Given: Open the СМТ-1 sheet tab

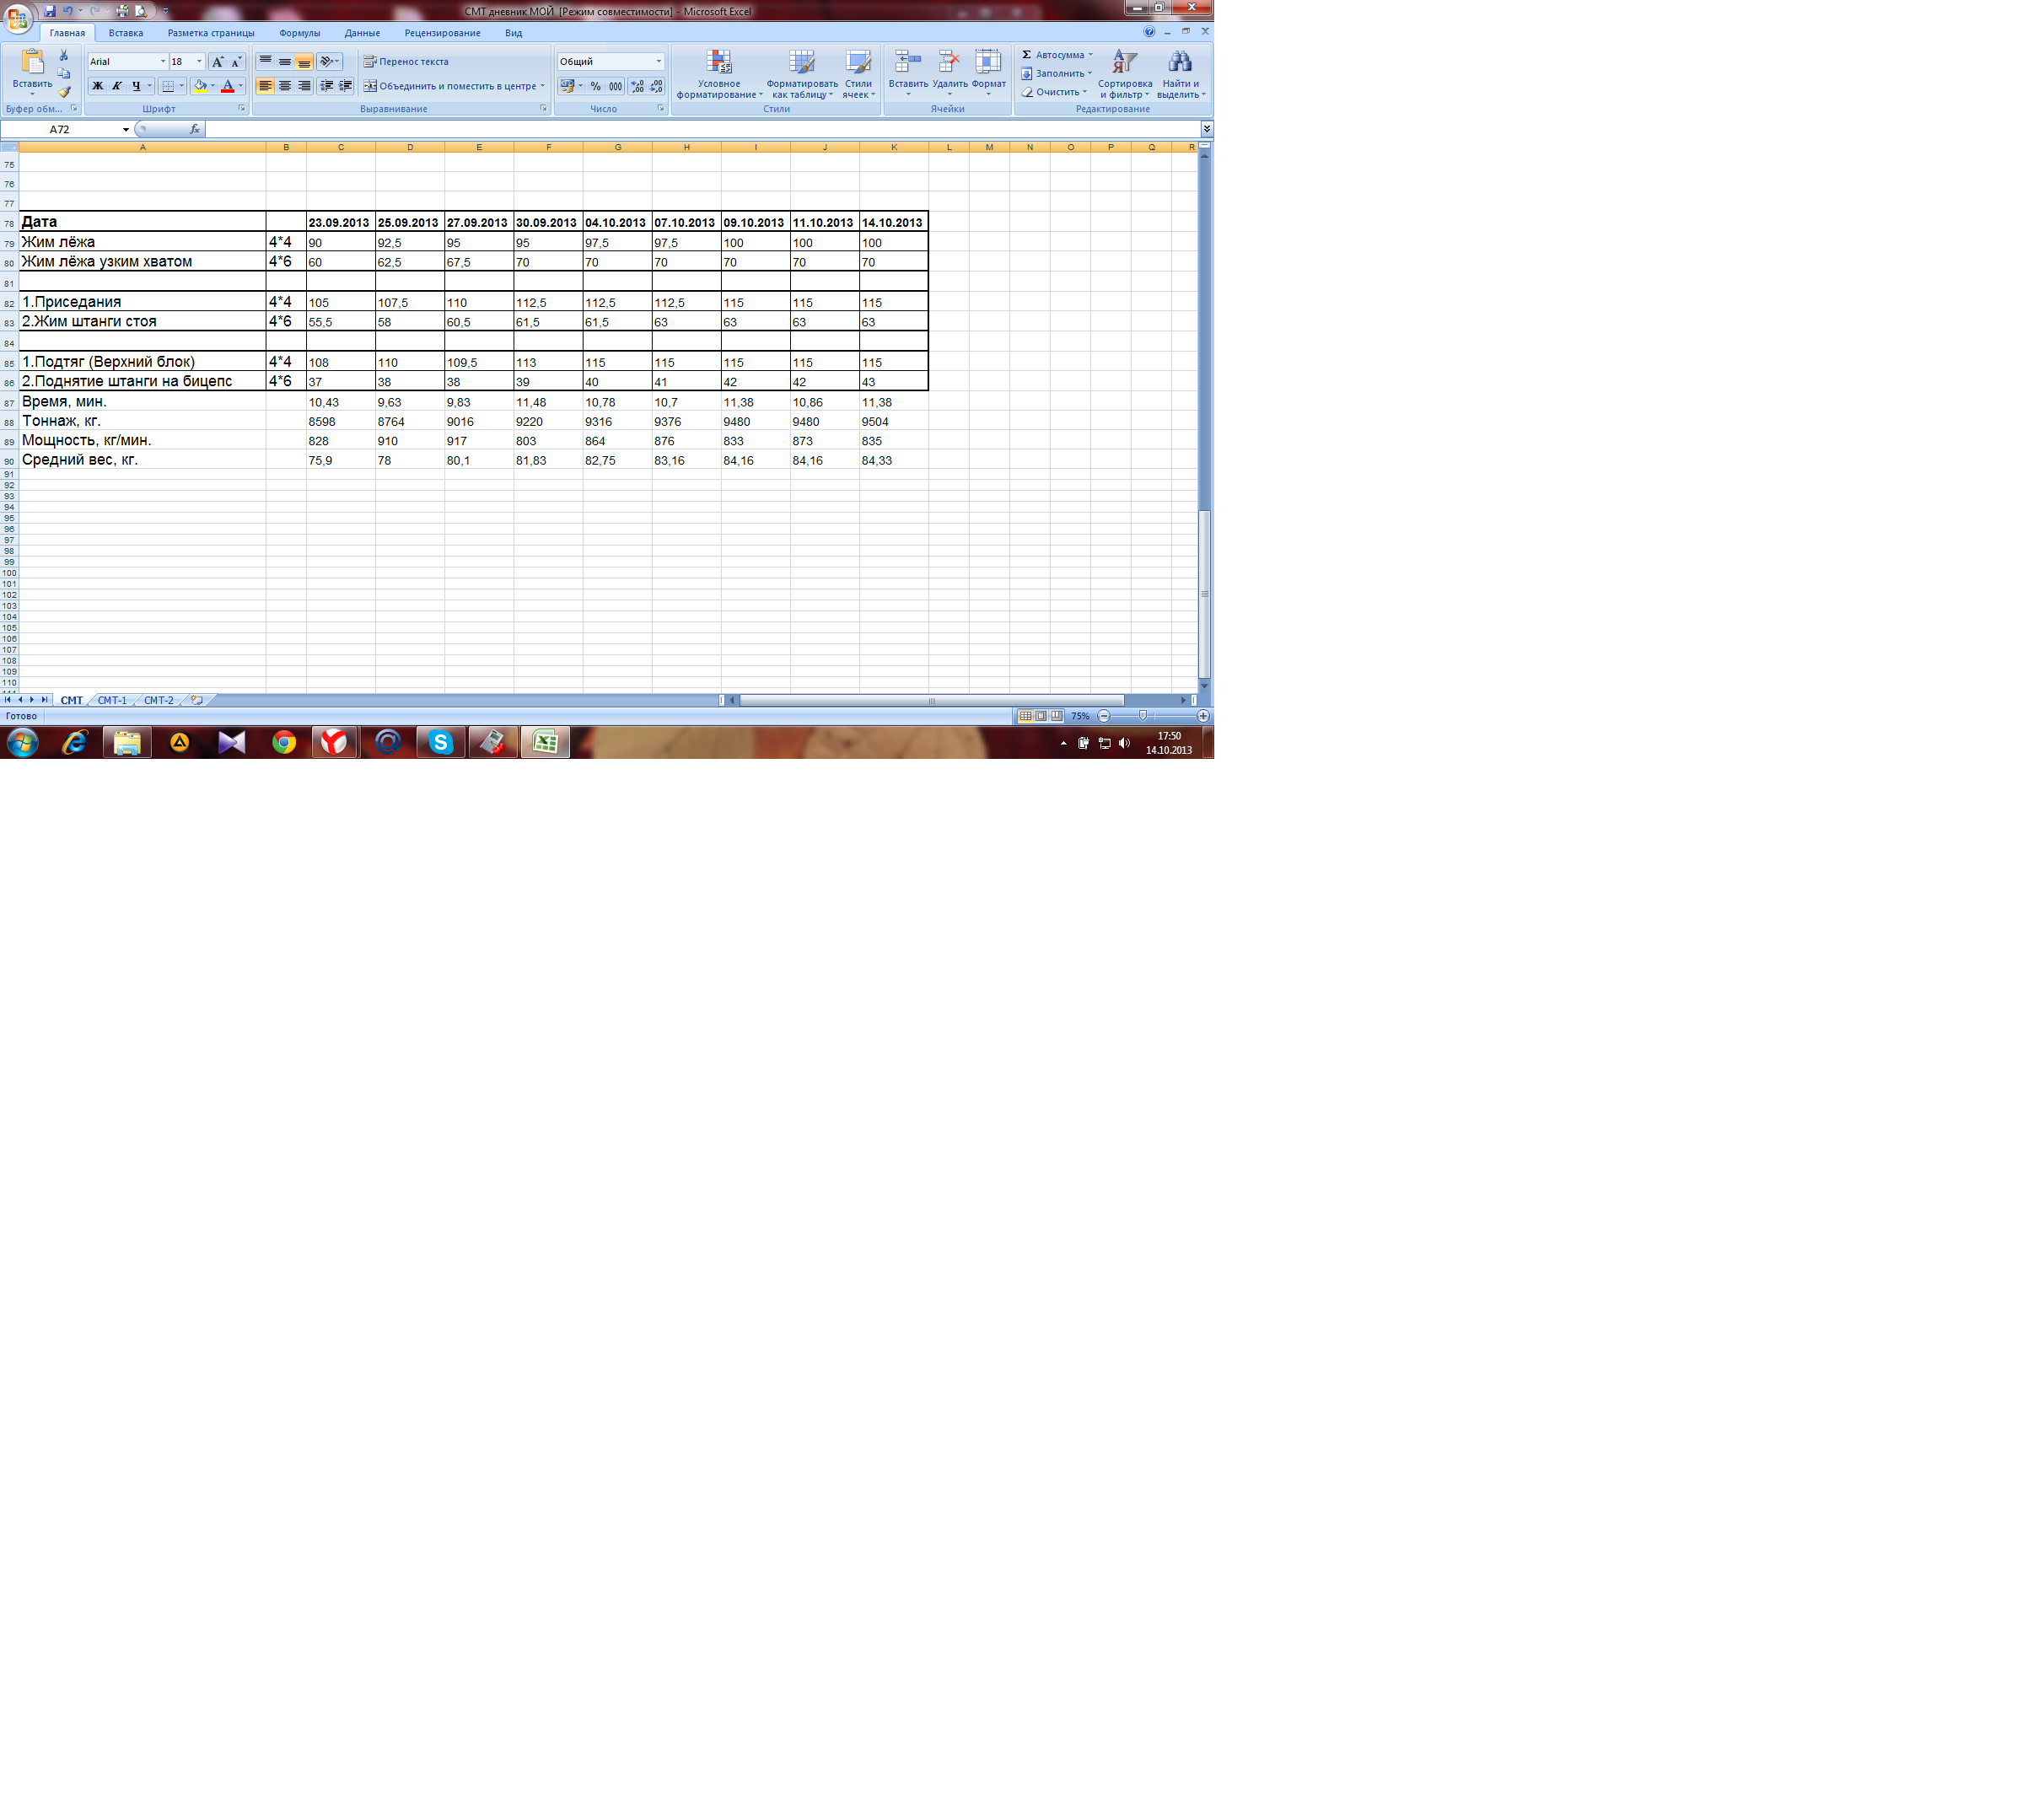Looking at the screenshot, I should [112, 701].
